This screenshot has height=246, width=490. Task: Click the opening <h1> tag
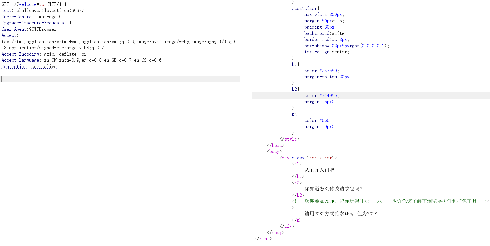click(x=297, y=164)
